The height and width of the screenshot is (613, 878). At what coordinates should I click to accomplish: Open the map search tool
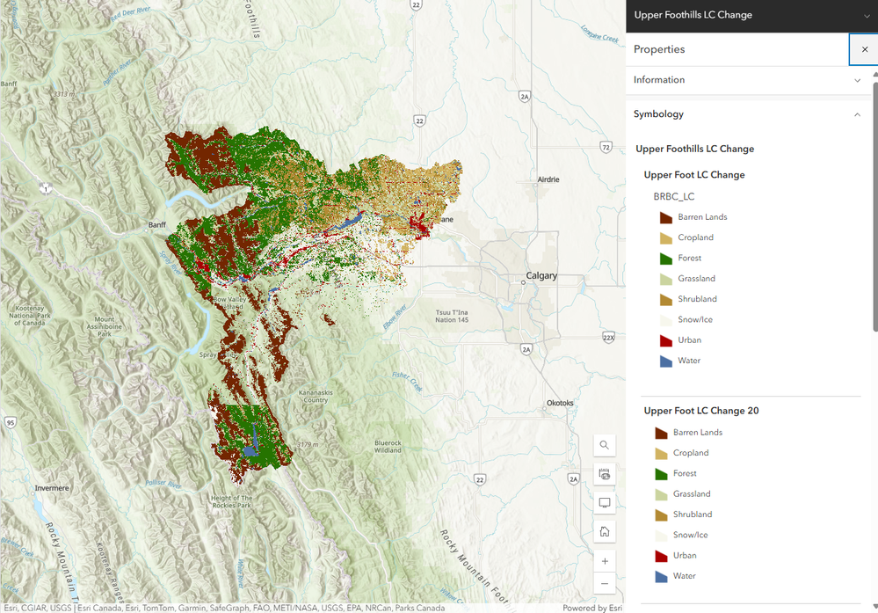[604, 445]
